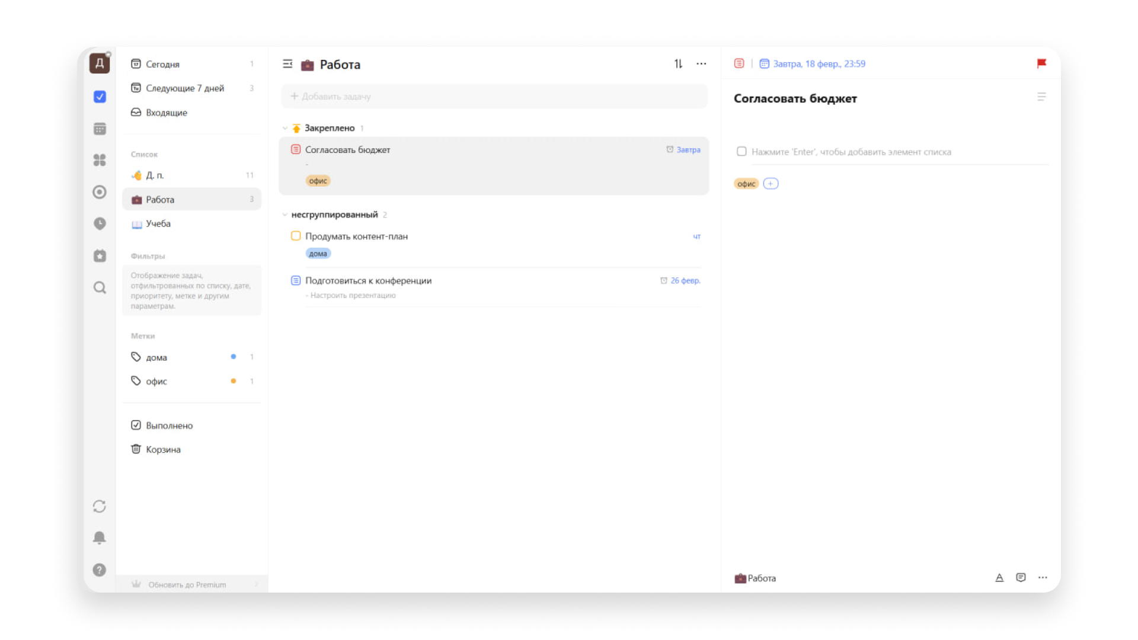The height and width of the screenshot is (640, 1138).
Task: Open notifications bell icon
Action: (x=100, y=537)
